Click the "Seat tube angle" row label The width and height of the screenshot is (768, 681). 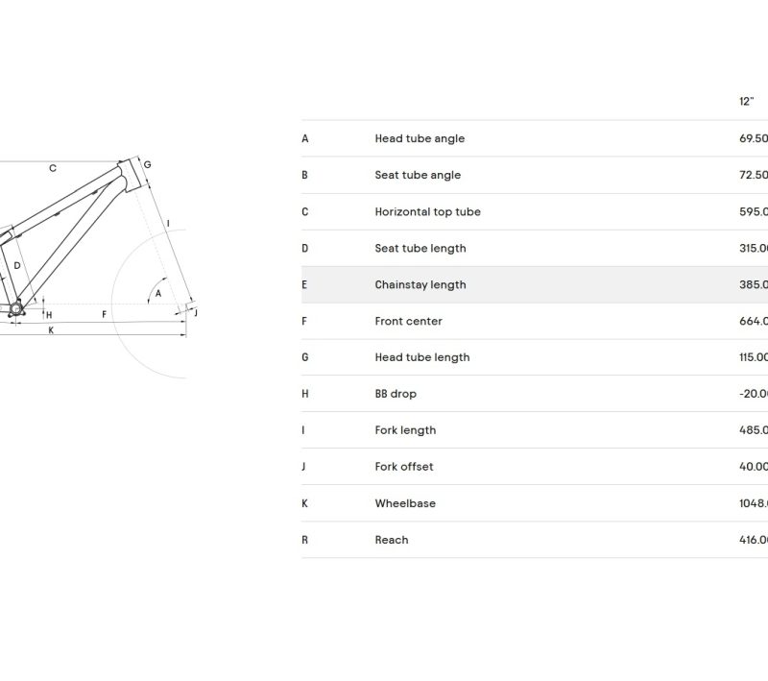(418, 175)
